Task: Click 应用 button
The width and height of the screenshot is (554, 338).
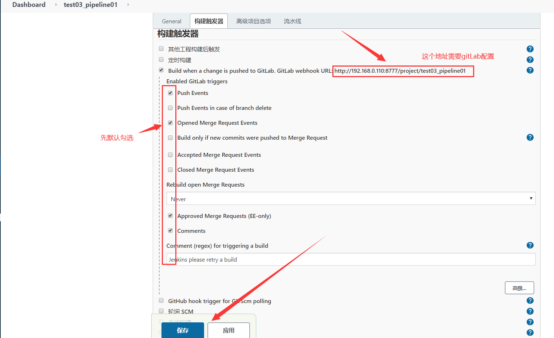Action: (229, 330)
